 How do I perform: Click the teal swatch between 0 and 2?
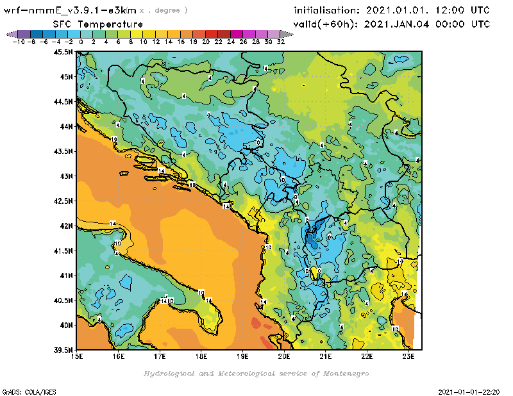tap(87, 34)
